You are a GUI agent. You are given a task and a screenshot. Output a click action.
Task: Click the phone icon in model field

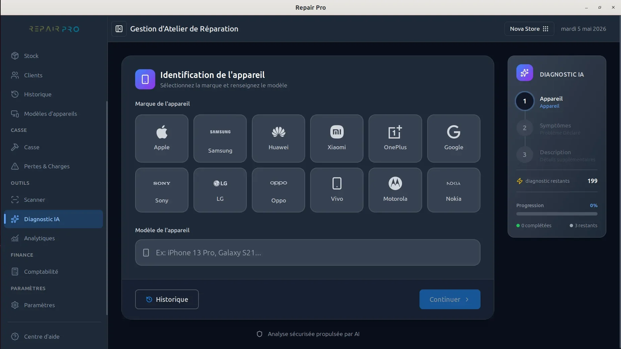coord(146,253)
